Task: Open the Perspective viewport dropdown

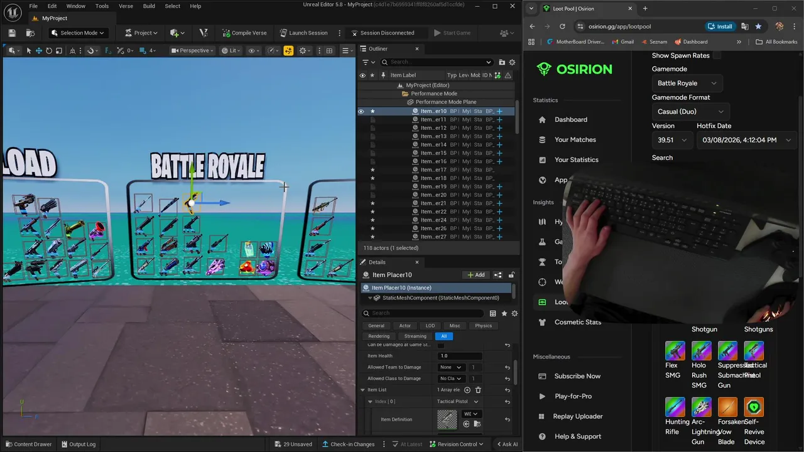Action: [193, 50]
